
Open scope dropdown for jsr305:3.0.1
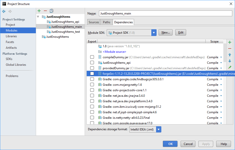(x=221, y=79)
